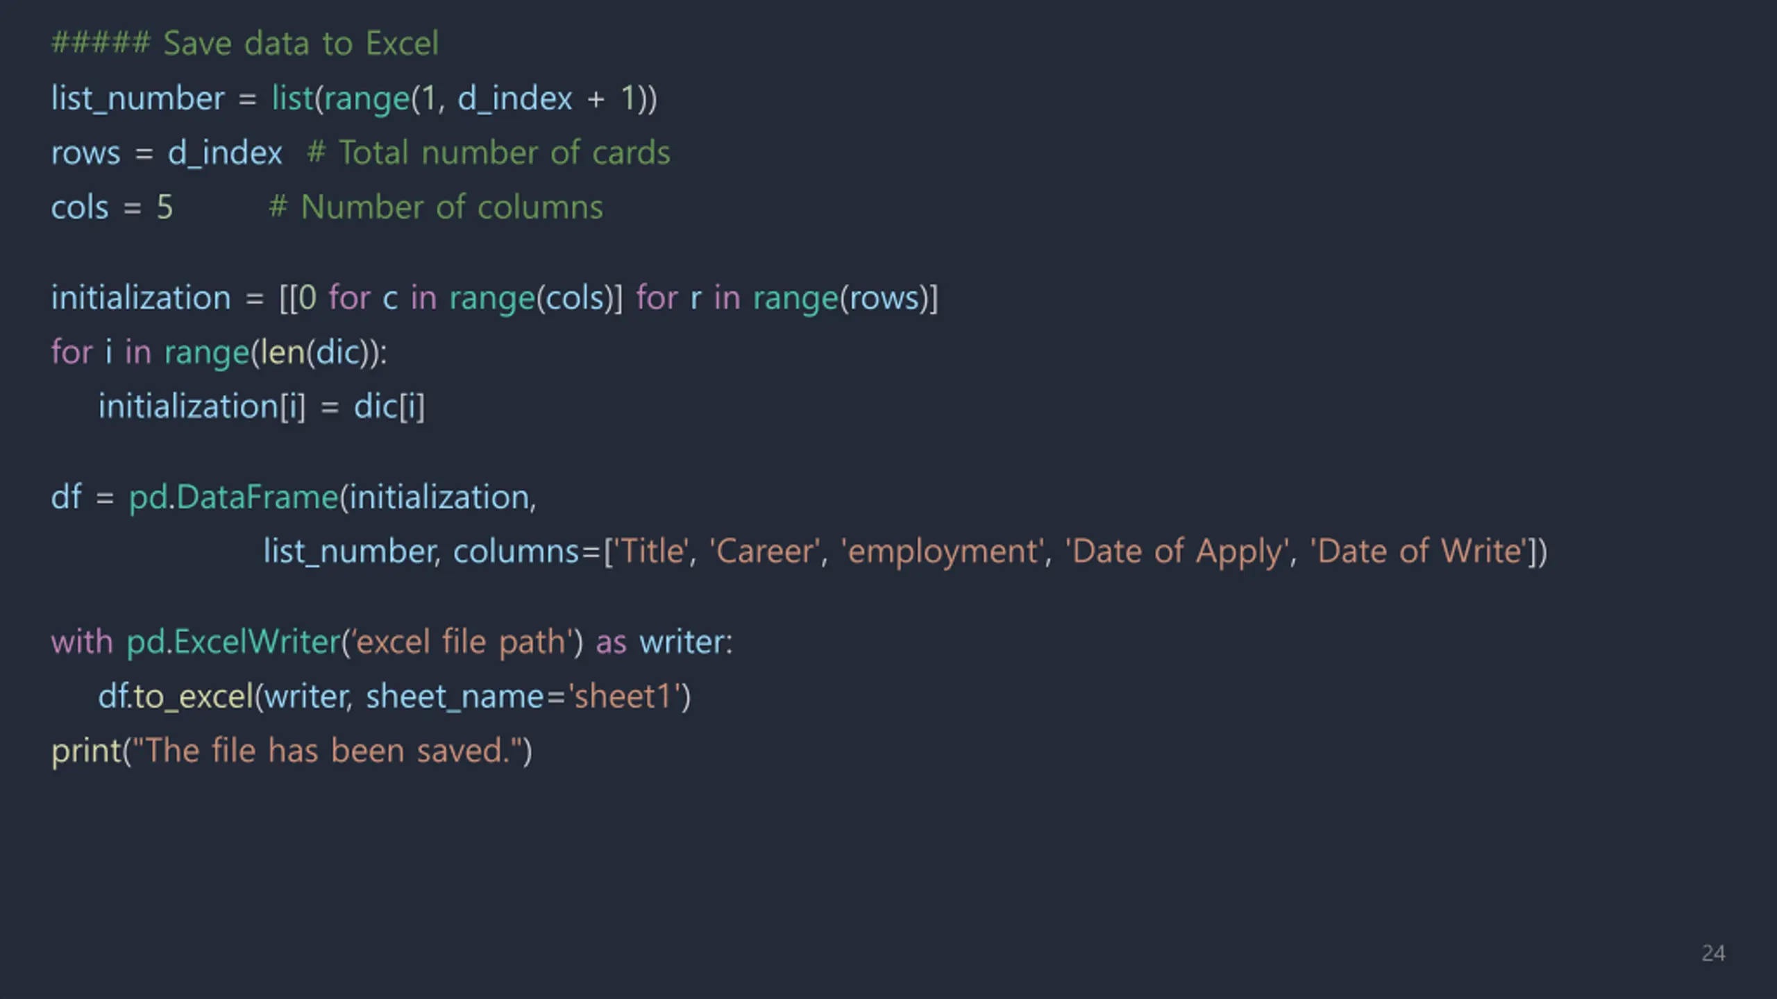Click pd.ExcelWriter in the with statement
Viewport: 1777px width, 999px height.
coord(233,642)
